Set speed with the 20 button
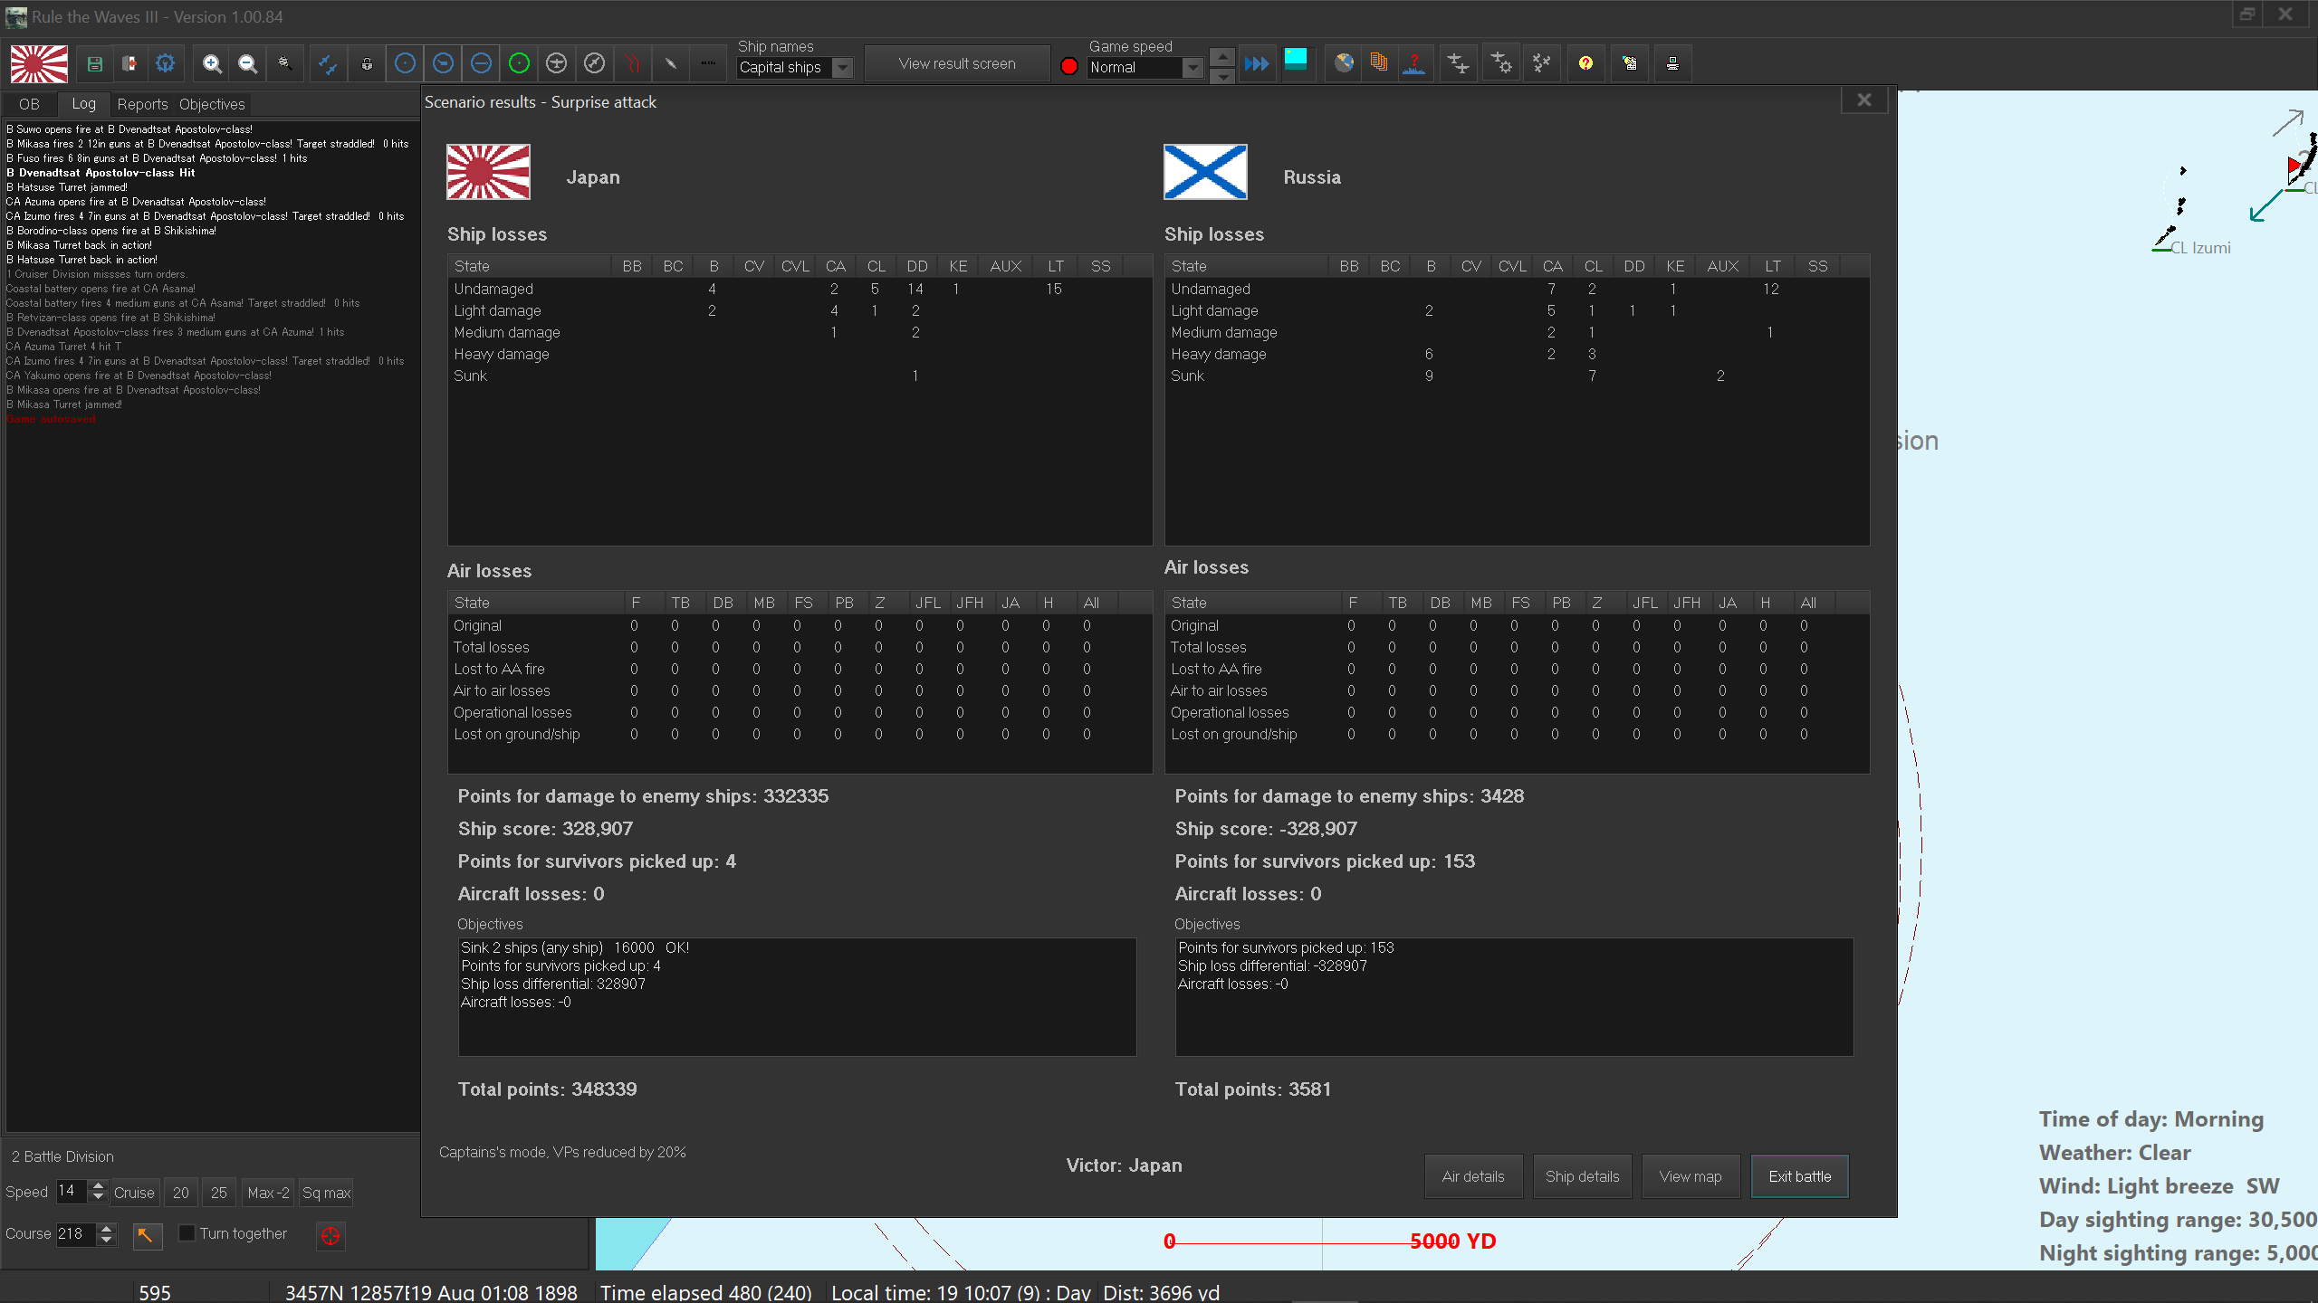 click(181, 1193)
